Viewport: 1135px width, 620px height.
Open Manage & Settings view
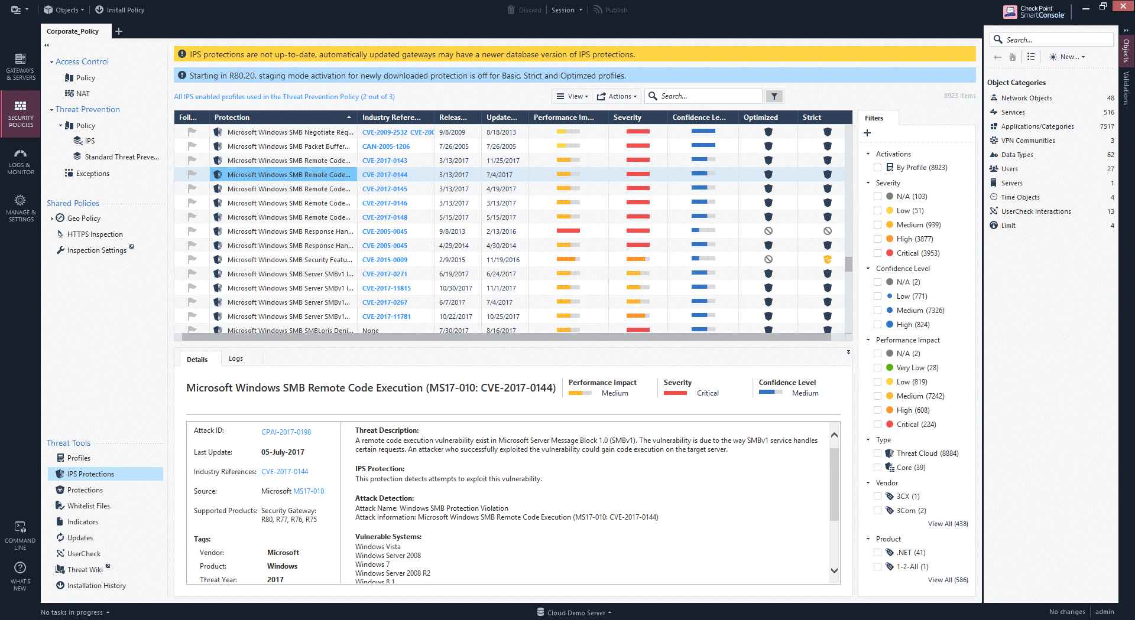tap(20, 208)
